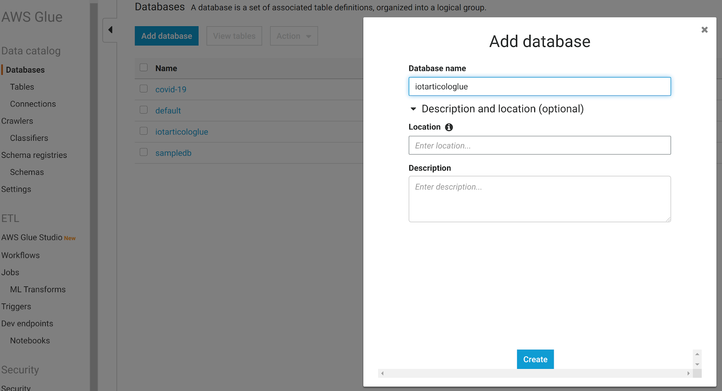The width and height of the screenshot is (722, 391).
Task: Open Connections in the sidebar
Action: [x=33, y=104]
